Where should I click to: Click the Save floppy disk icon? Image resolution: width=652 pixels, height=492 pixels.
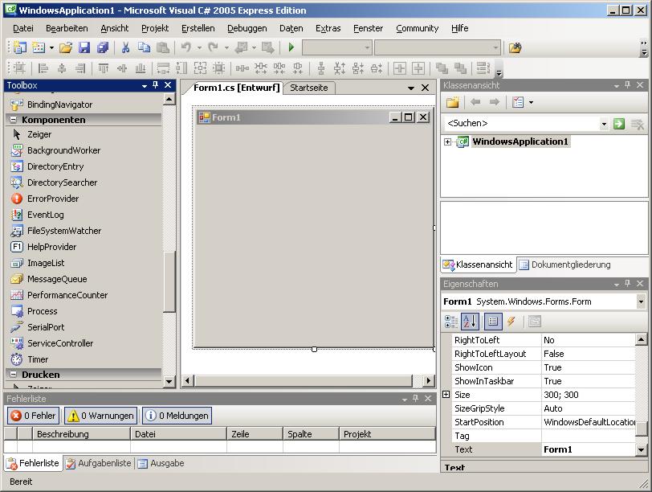point(84,47)
